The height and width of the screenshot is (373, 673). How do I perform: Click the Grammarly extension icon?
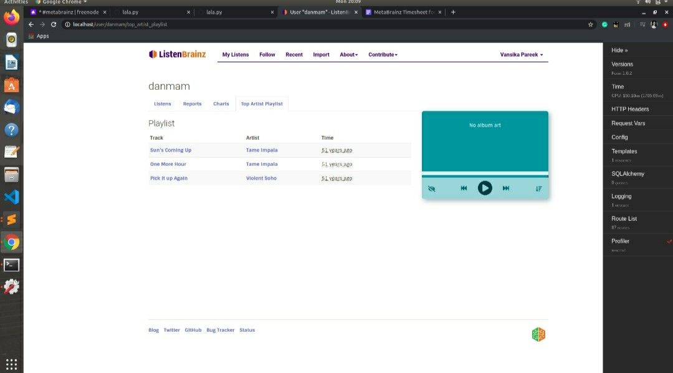(x=604, y=24)
